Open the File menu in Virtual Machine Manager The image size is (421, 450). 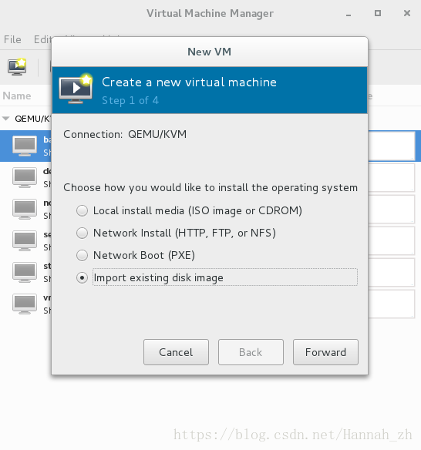click(x=12, y=39)
